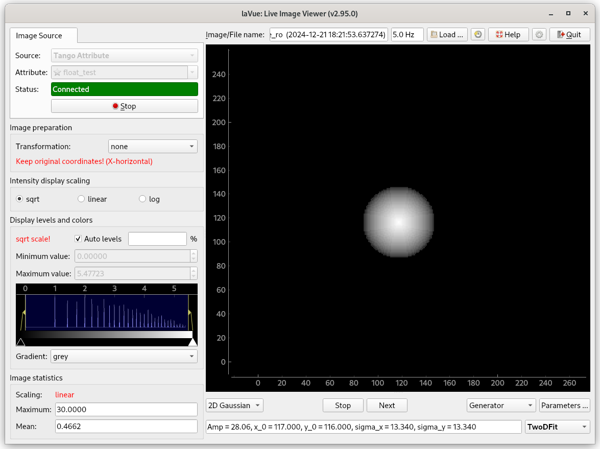Select the sqrt intensity scaling option
Screen dimensions: 600x449
coord(20,199)
